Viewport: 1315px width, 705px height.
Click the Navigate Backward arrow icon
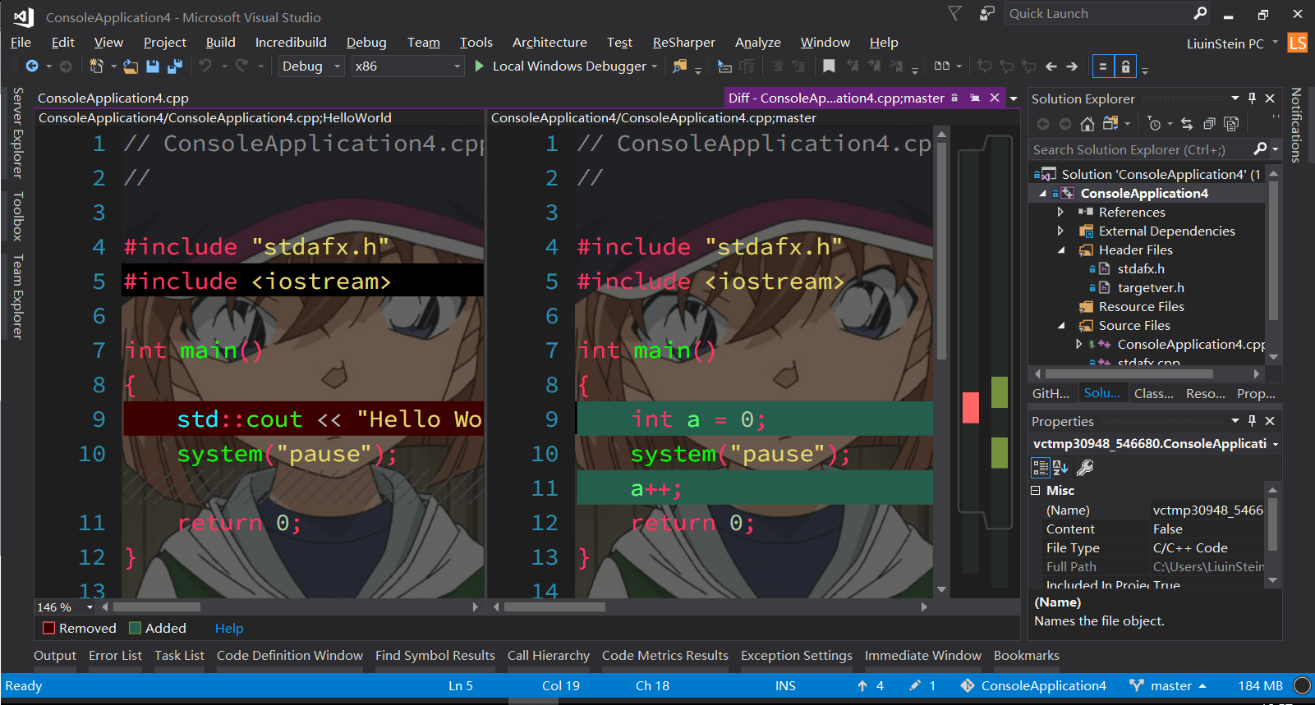pyautogui.click(x=32, y=66)
